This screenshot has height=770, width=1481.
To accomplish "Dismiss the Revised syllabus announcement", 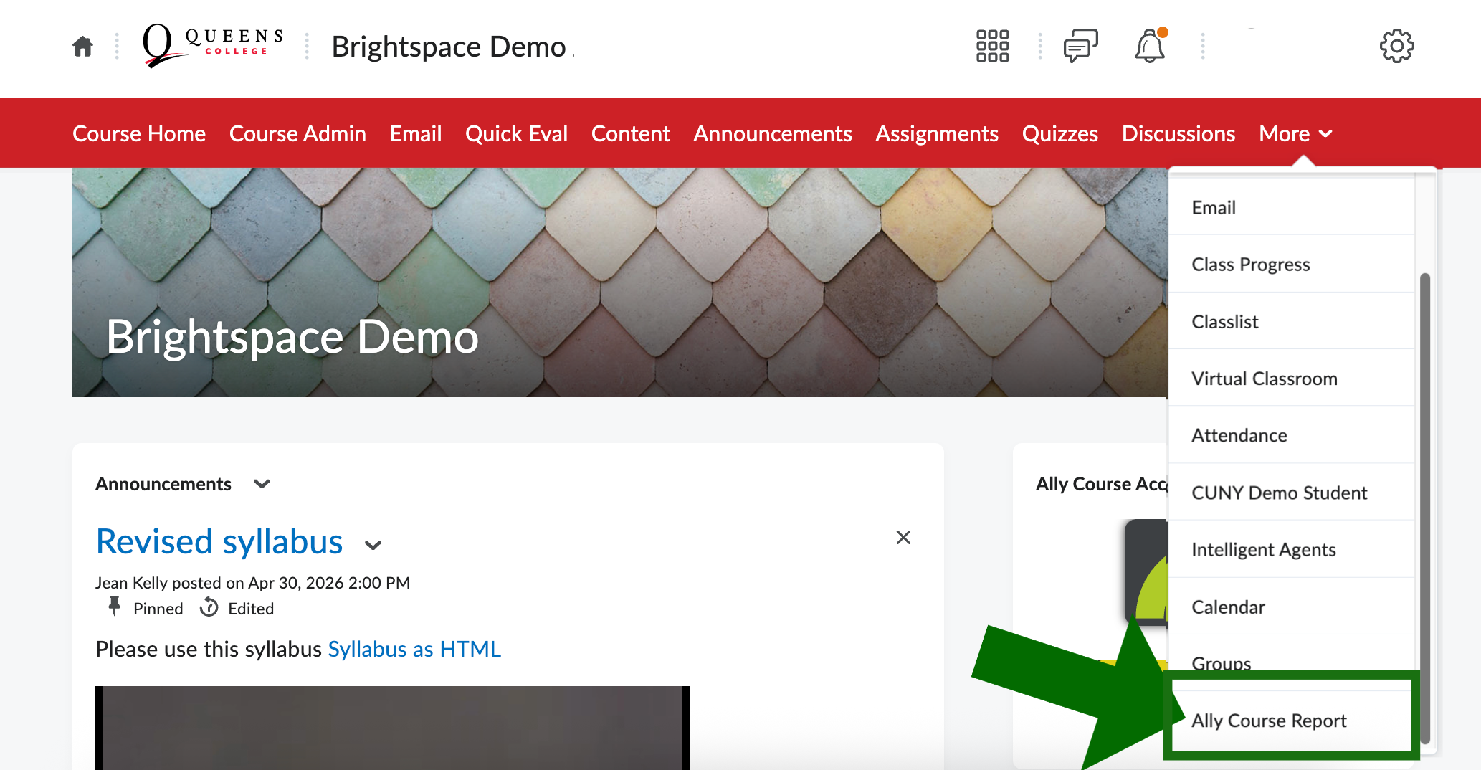I will (903, 538).
